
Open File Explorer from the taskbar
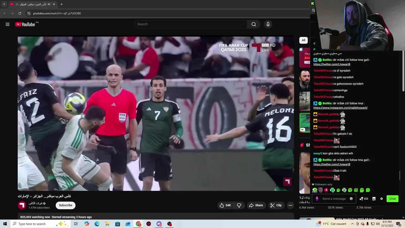pos(107,224)
